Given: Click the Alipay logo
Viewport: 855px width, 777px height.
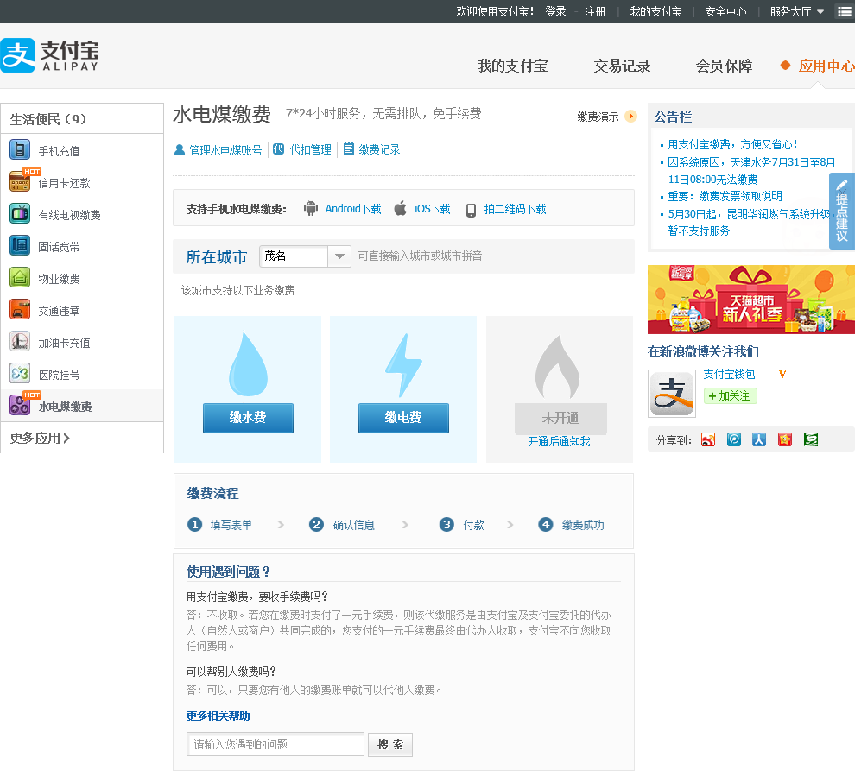Looking at the screenshot, I should (x=50, y=55).
